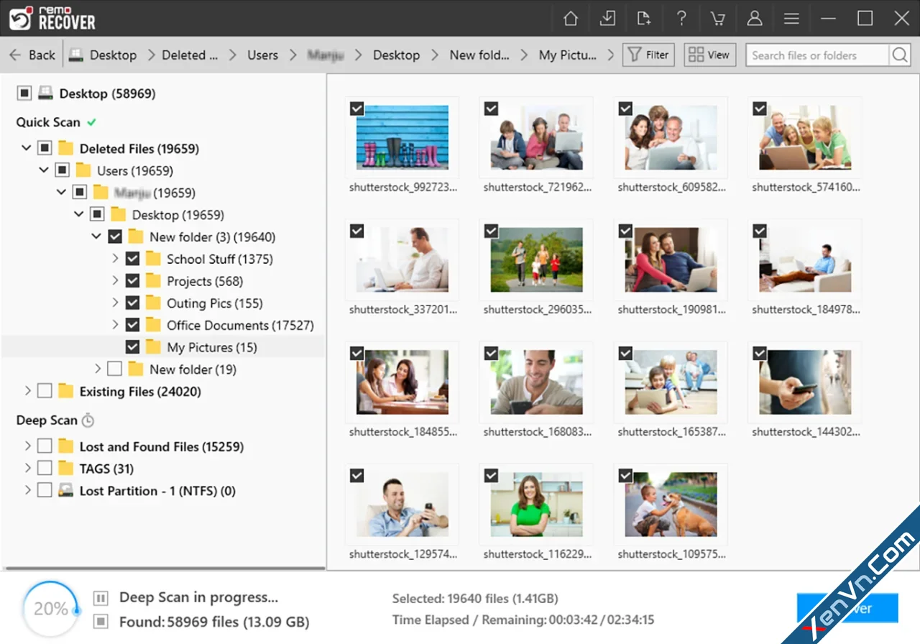Viewport: 920px width, 644px height.
Task: Toggle Users (19659) checkbox
Action: click(x=62, y=171)
